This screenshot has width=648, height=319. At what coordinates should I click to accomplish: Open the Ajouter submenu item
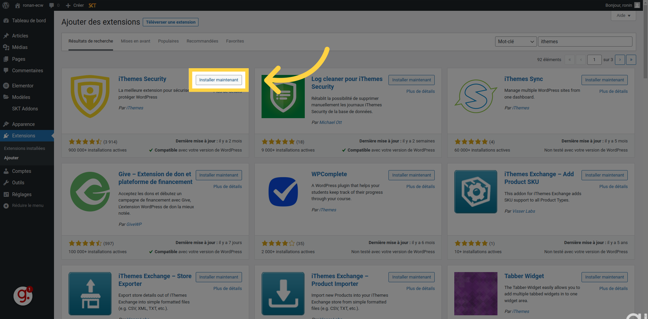point(11,158)
